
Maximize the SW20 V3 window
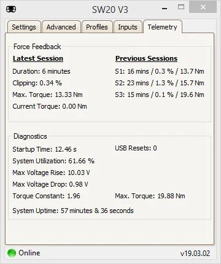181,7
